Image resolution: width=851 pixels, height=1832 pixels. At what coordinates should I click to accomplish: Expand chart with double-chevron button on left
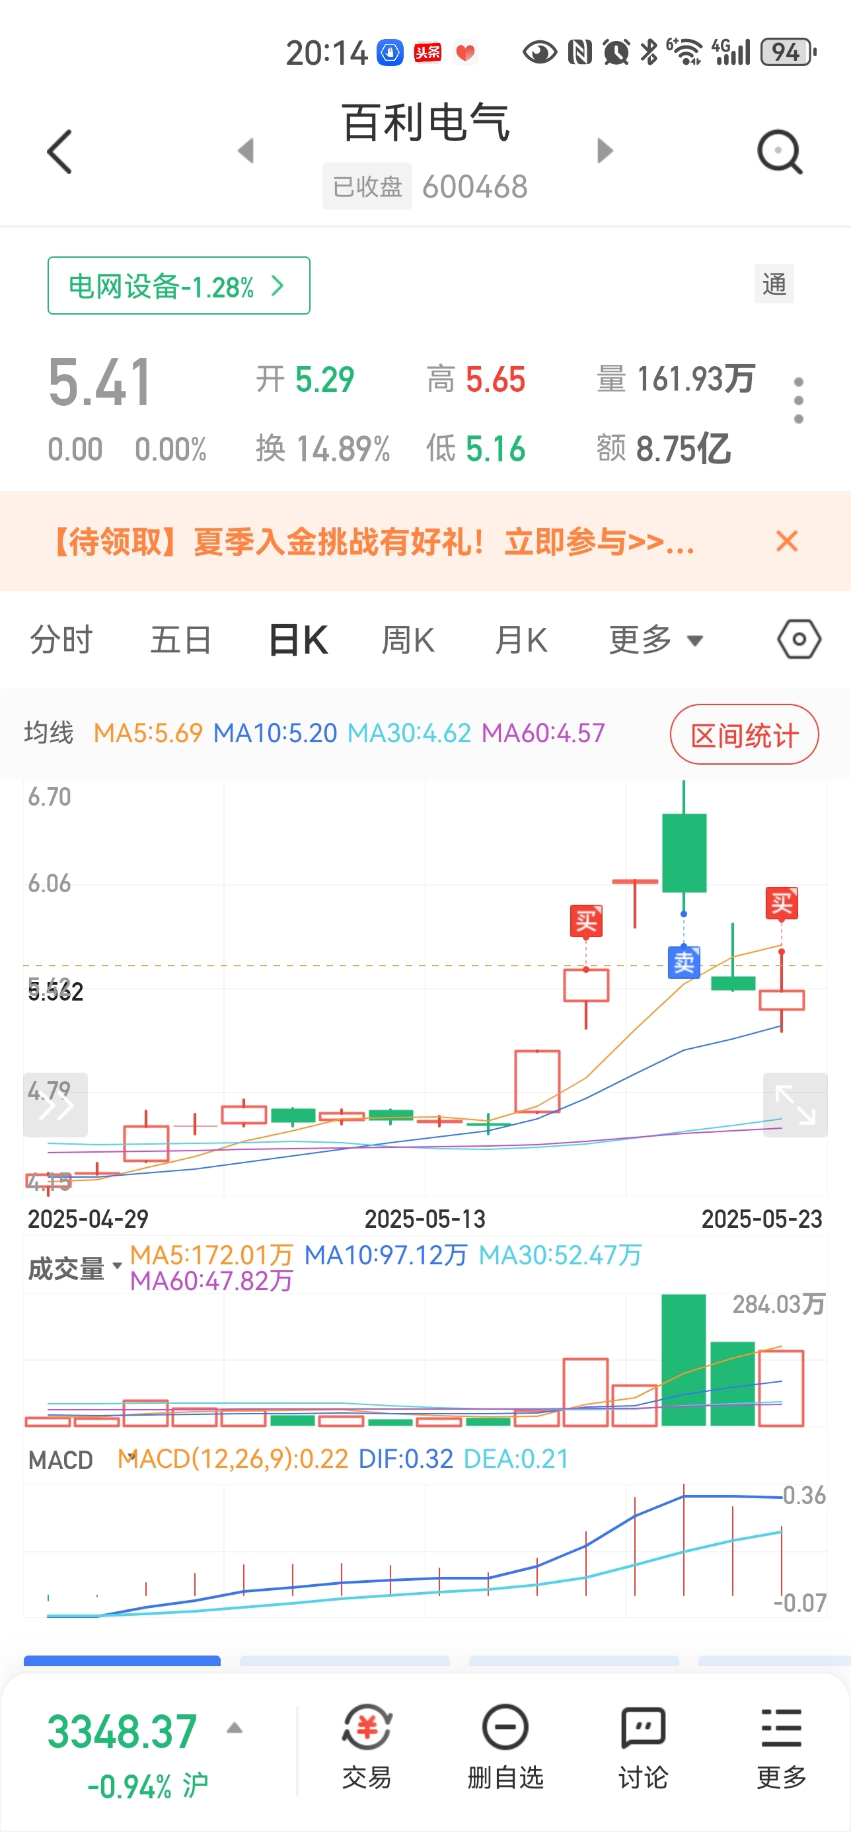pos(55,1104)
